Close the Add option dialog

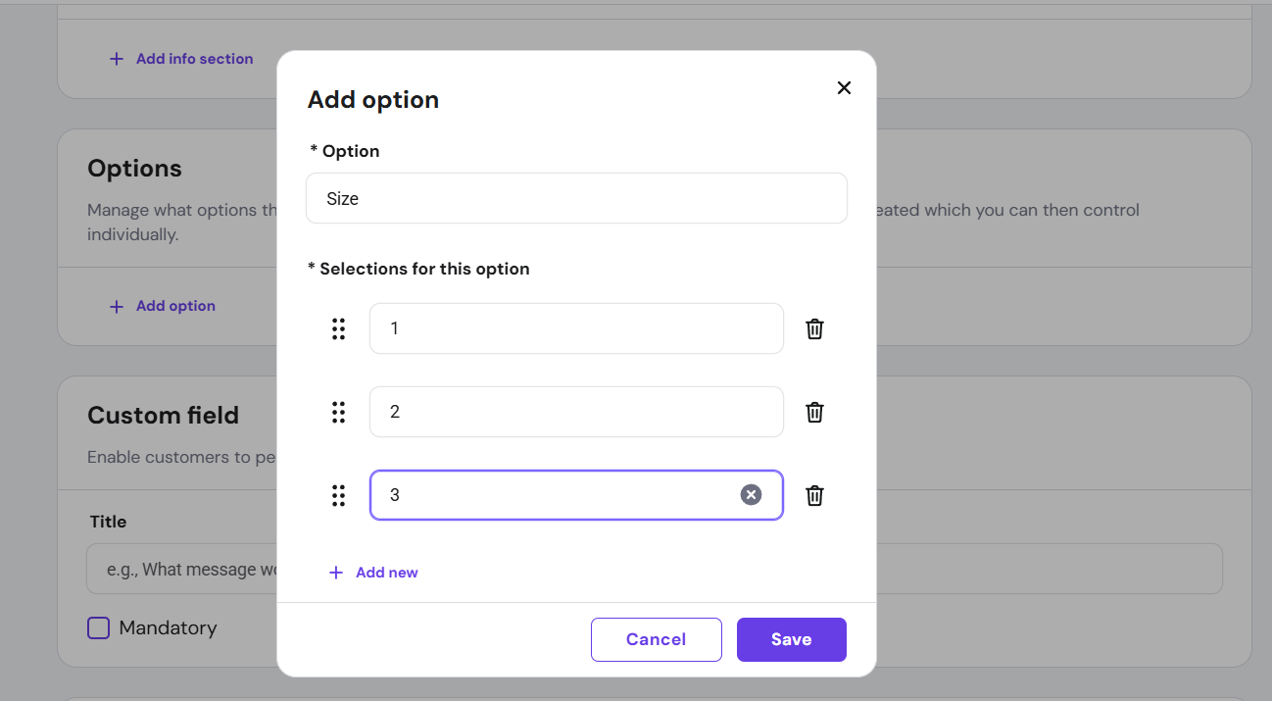[x=844, y=87]
